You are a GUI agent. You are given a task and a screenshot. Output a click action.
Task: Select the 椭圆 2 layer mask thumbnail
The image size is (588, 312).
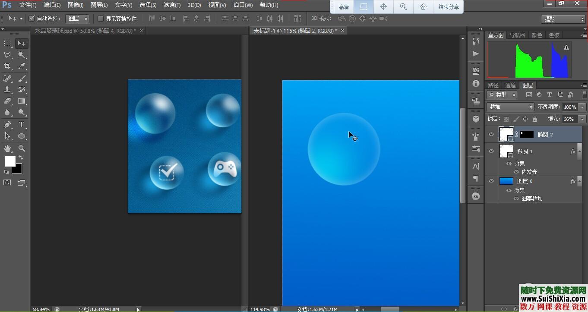[526, 135]
